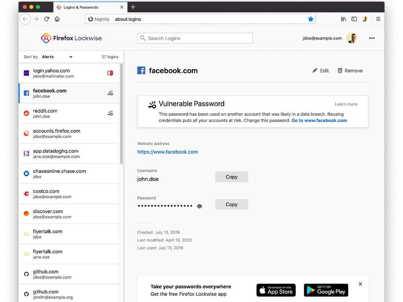This screenshot has height=302, width=403.
Task: Focus the Search Logins field
Action: [195, 38]
